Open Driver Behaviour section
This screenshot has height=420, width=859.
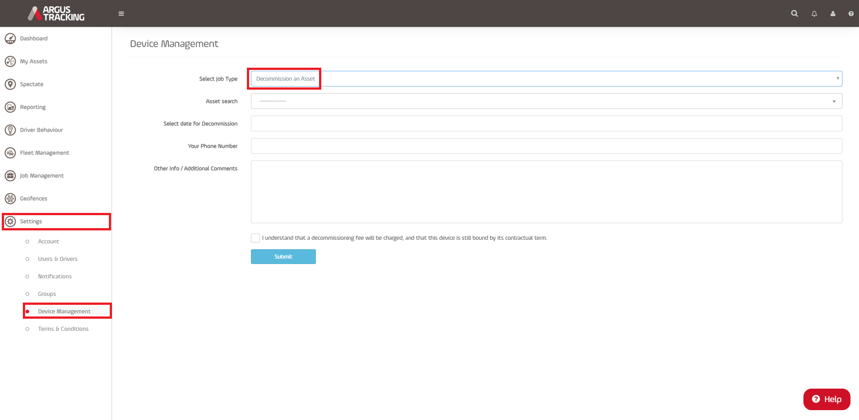(x=41, y=130)
